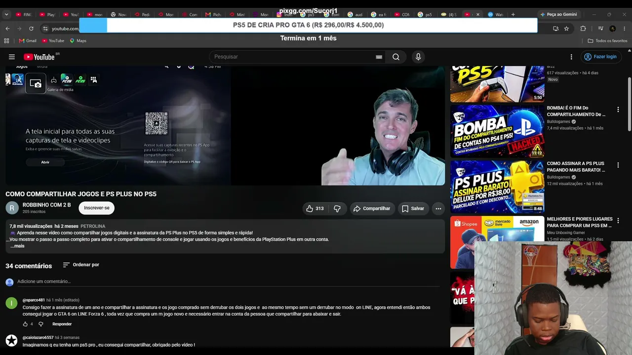The image size is (632, 355).
Task: Click the Compartilhar share button
Action: tap(372, 209)
